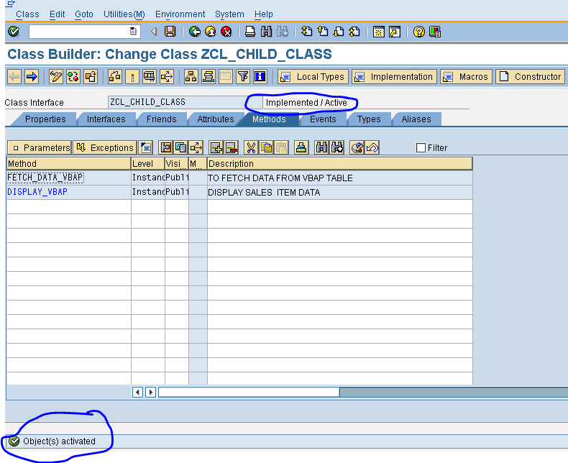Screen dimensions: 568x463
Task: Click the blue Information icon
Action: pos(260,77)
